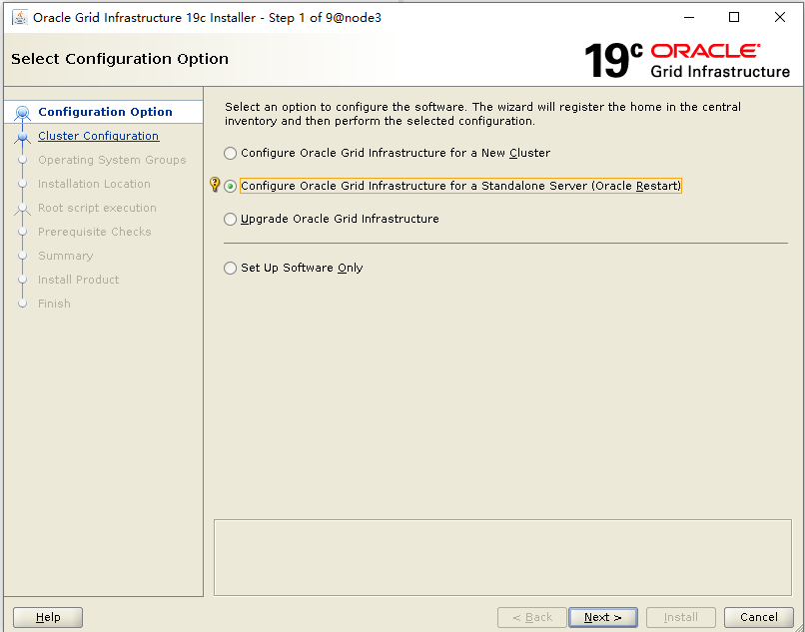The image size is (805, 632).
Task: Minimize the installer window
Action: [689, 17]
